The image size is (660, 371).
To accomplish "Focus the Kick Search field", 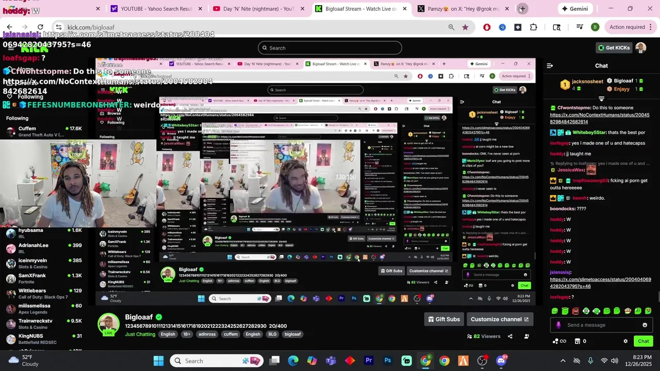I will click(330, 48).
